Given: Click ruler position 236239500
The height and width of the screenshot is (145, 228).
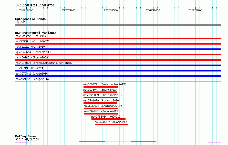Looking at the screenshot, I should pos(111,10).
